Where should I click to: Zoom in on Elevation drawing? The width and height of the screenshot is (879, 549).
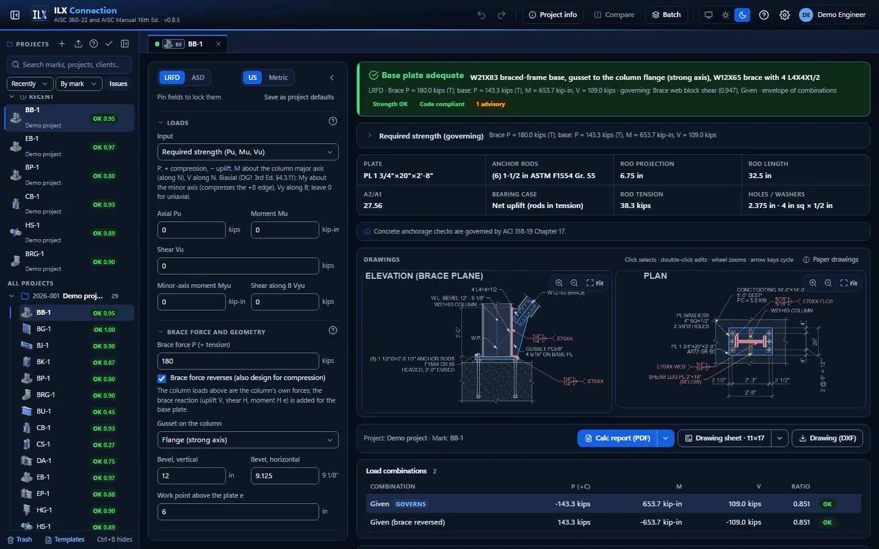(559, 283)
